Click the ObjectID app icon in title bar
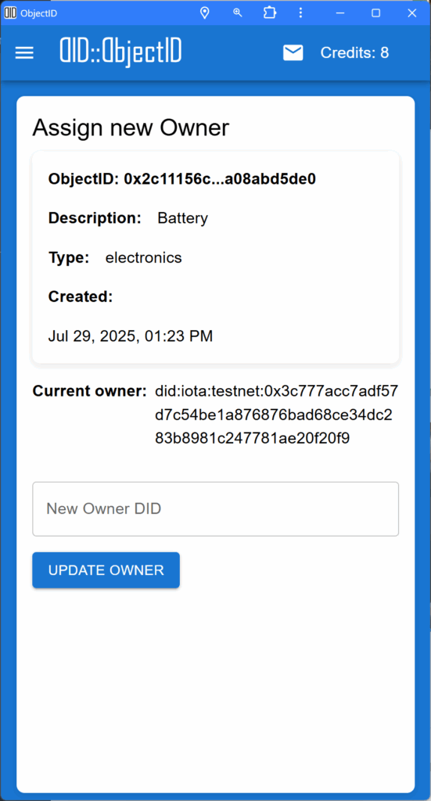The height and width of the screenshot is (801, 431). [x=10, y=13]
